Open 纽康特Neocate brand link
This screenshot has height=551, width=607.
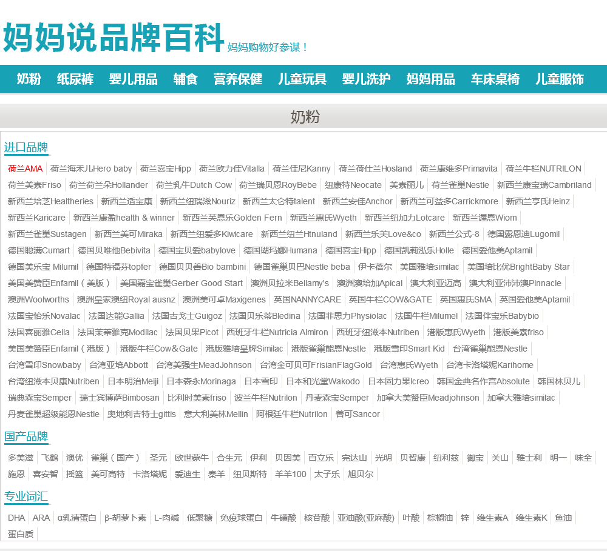pyautogui.click(x=353, y=185)
